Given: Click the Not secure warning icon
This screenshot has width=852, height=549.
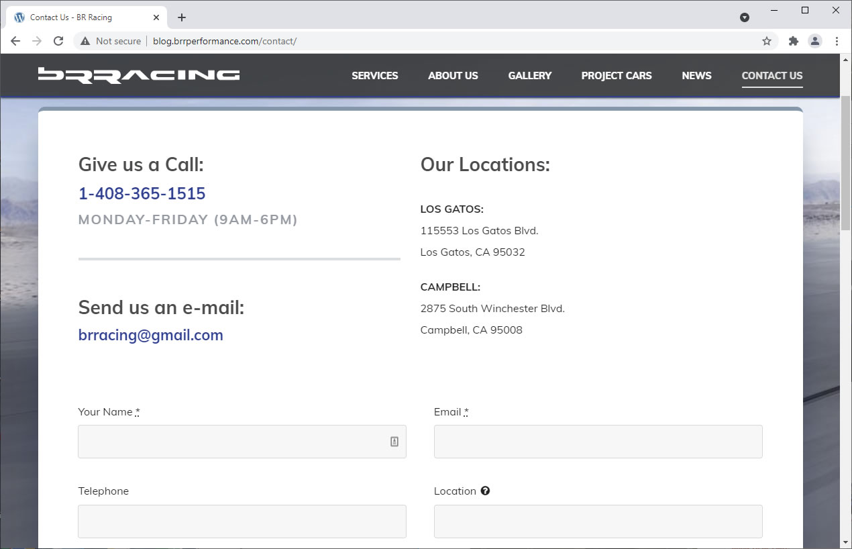Looking at the screenshot, I should click(85, 41).
